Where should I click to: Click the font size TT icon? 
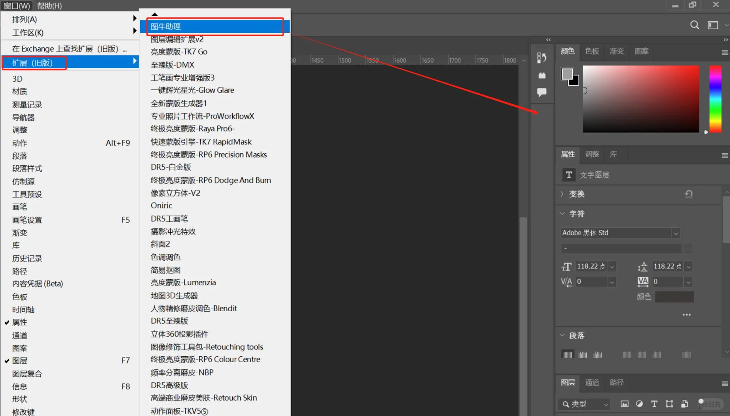pos(566,267)
